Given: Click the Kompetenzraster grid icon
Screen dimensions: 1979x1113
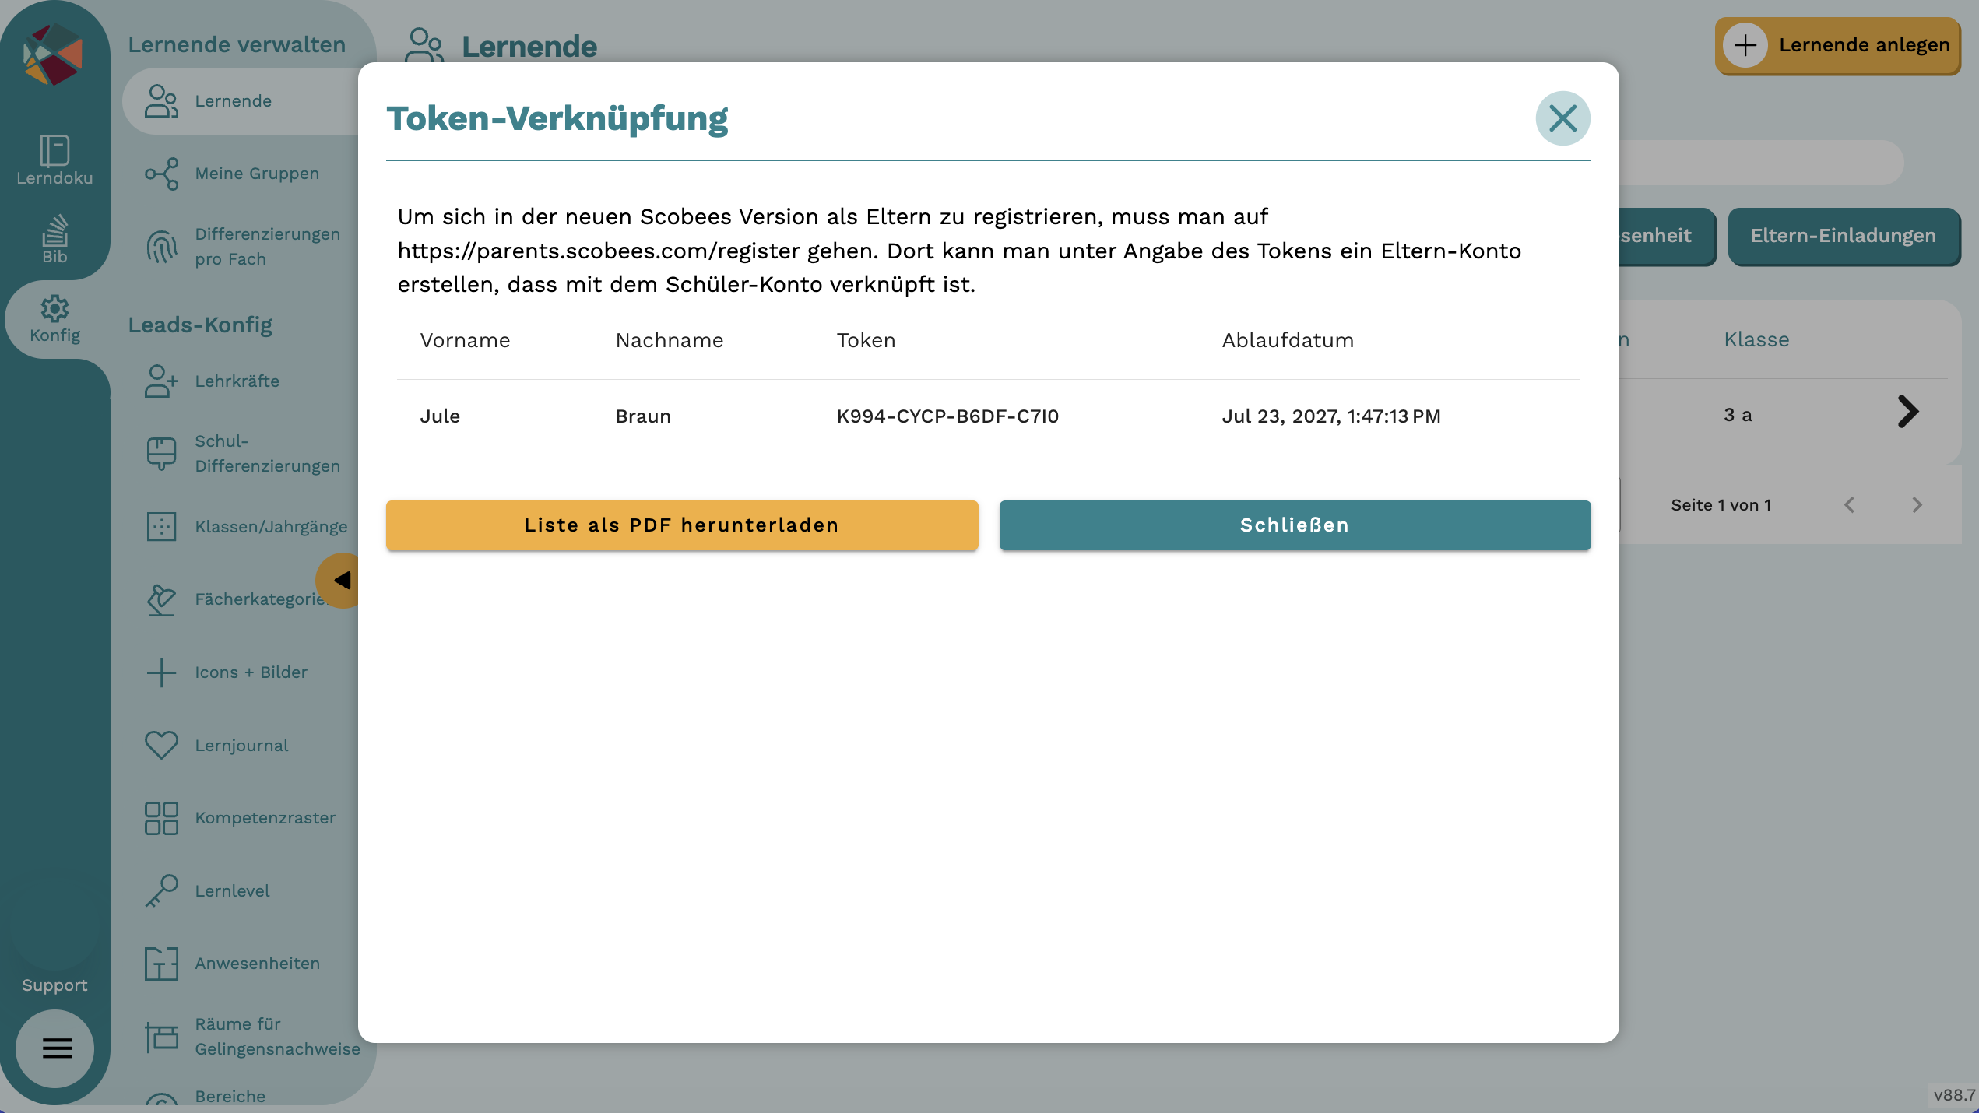Looking at the screenshot, I should point(161,818).
